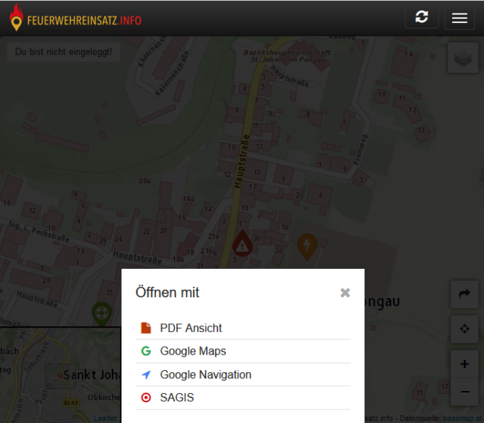Zoom in on the map
The image size is (484, 423).
[464, 364]
